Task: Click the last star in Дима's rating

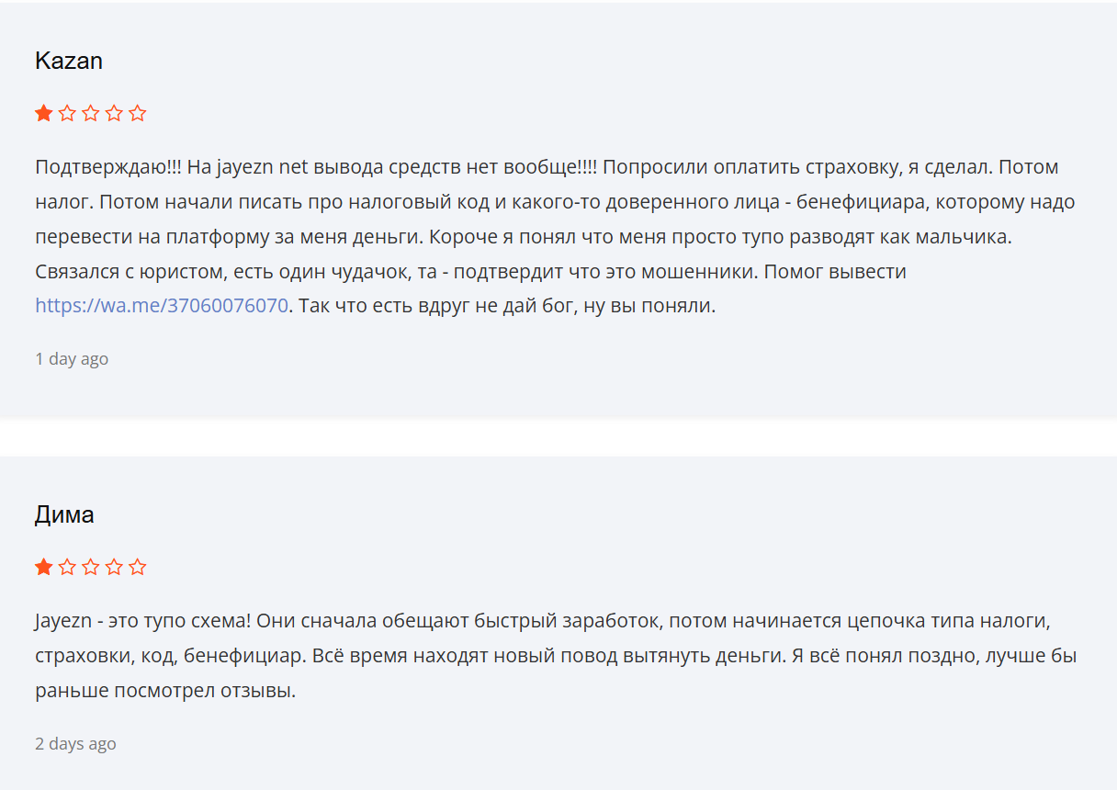Action: coord(138,567)
